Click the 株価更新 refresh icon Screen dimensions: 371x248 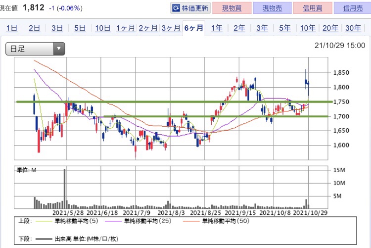[176, 8]
